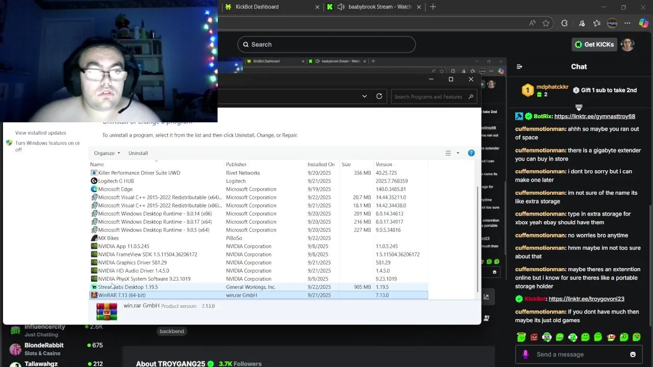Click the purple microphone icon in chat input
Viewport: 653px width, 367px height.
pyautogui.click(x=525, y=354)
